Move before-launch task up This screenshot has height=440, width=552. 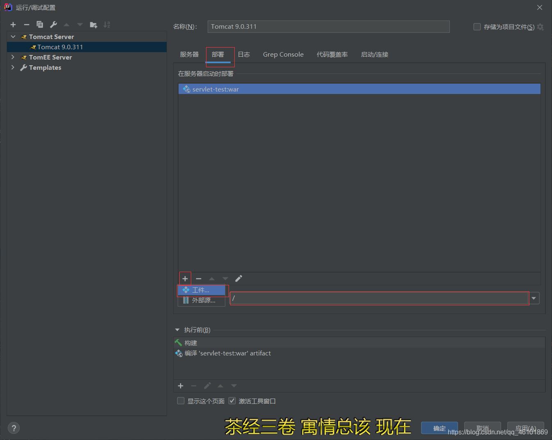click(220, 386)
